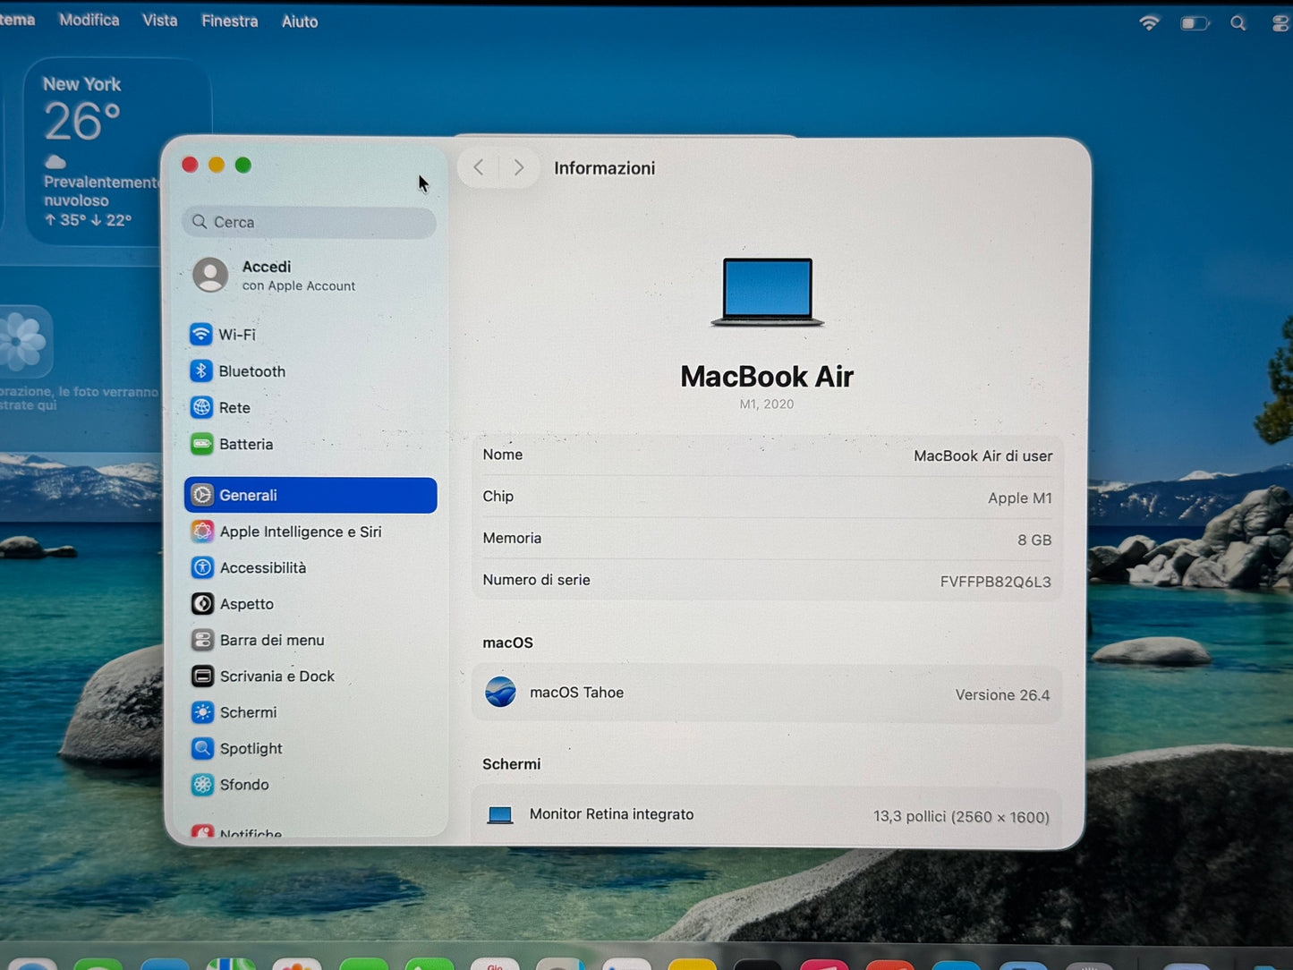Click the Chip row Apple M1
Image resolution: width=1293 pixels, height=970 pixels.
coord(767,497)
